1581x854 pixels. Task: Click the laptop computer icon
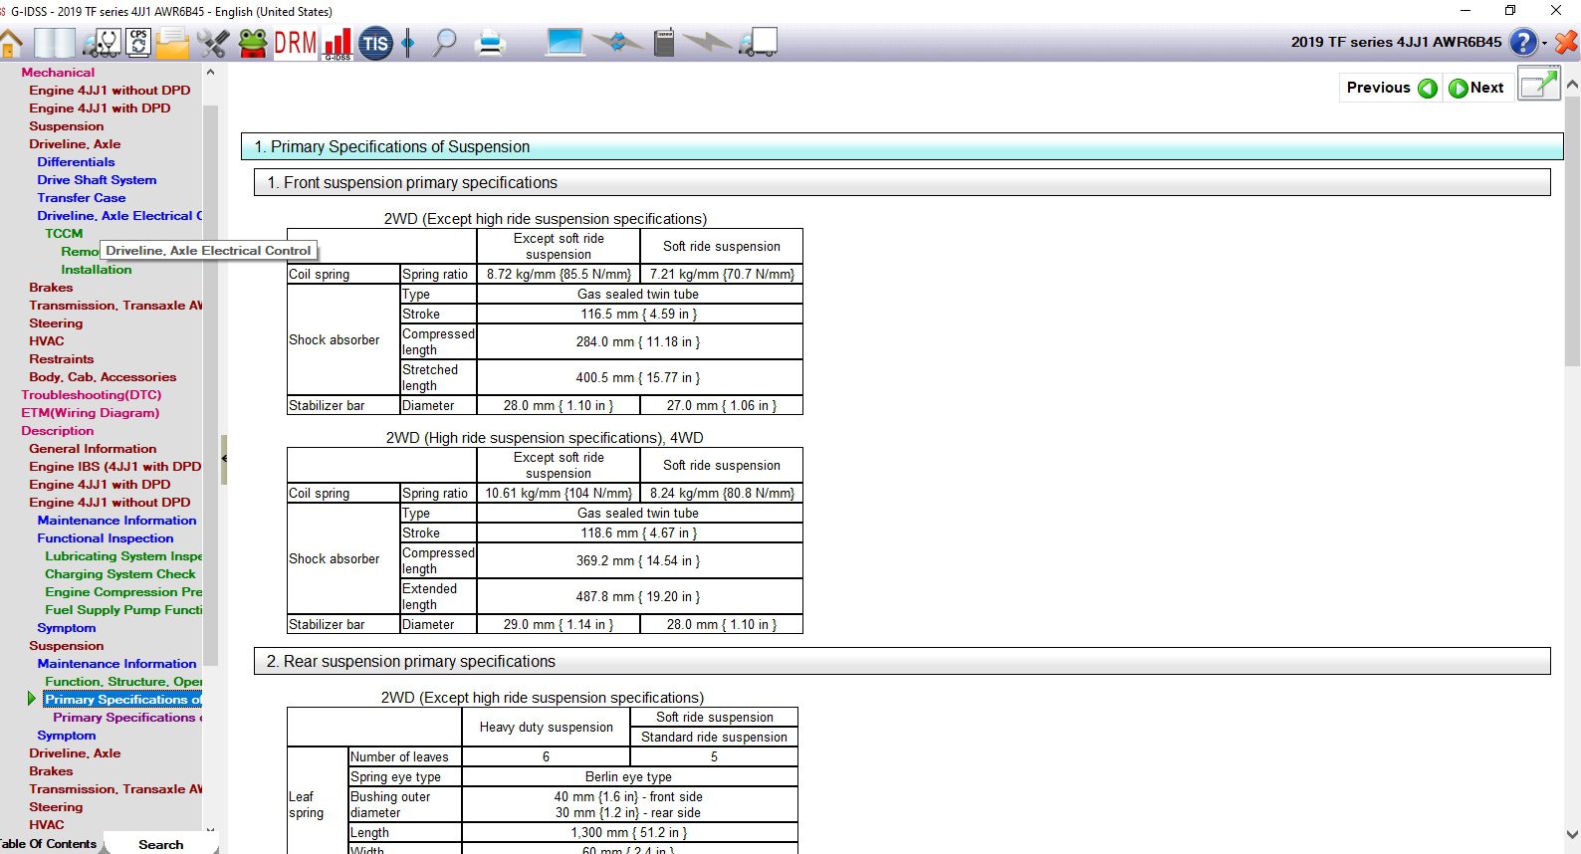pos(565,42)
